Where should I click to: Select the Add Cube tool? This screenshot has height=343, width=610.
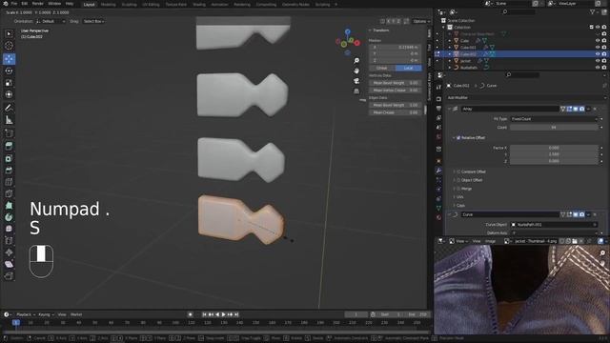point(9,133)
